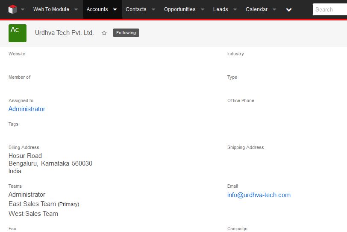Click the Bengaluru, Karnataka 560030 line

pyautogui.click(x=50, y=163)
